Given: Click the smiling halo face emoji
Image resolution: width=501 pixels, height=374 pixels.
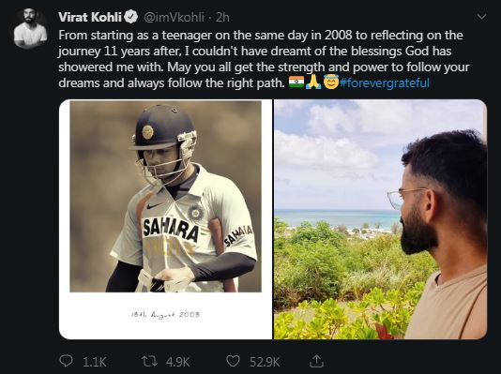Looking at the screenshot, I should [x=330, y=82].
